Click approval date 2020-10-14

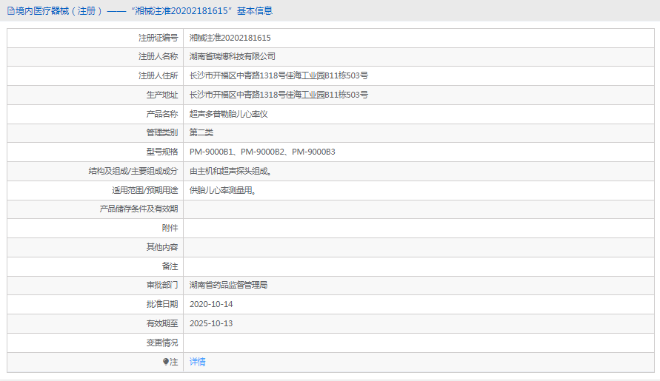(211, 304)
